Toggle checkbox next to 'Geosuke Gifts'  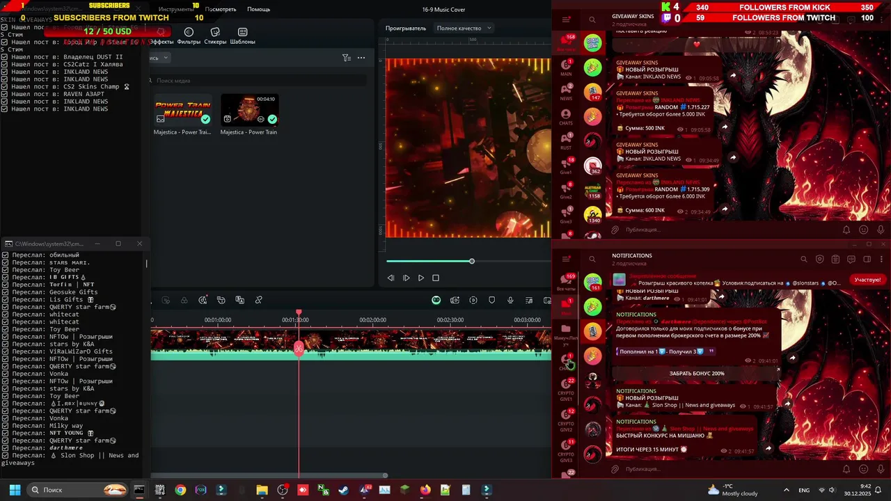pos(5,292)
